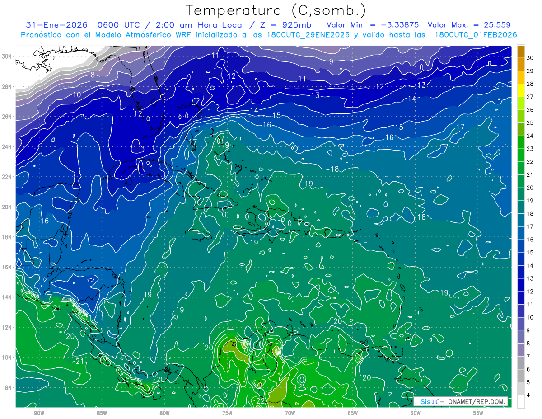Pick the yellow swatch between 27 and 28
Viewport: 542px width, 419px height.
(521, 91)
